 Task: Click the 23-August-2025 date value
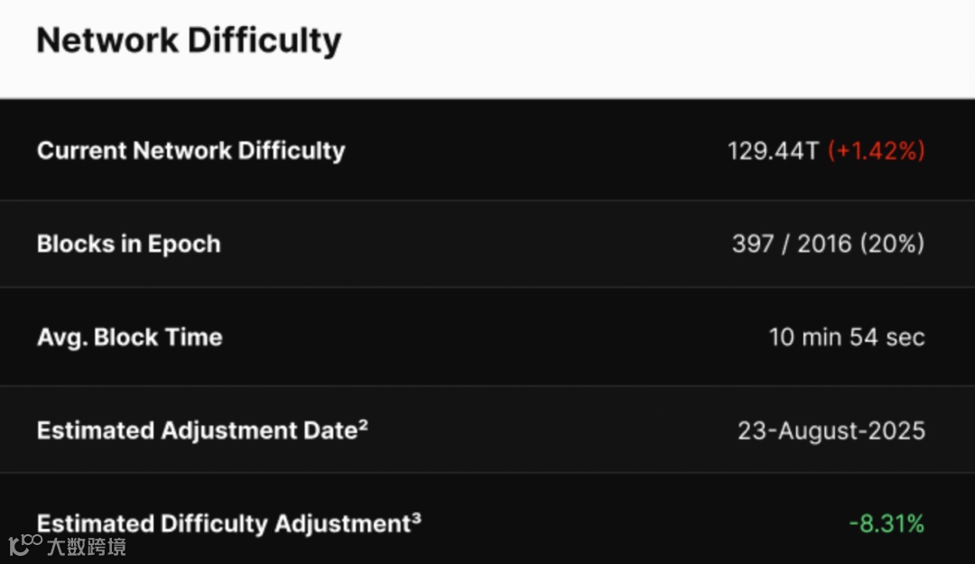[831, 431]
